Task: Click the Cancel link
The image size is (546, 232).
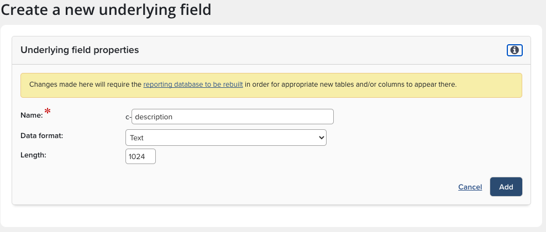Action: point(470,187)
